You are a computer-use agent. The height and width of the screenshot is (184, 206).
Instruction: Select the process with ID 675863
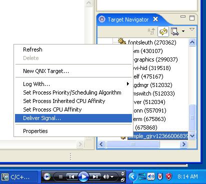pyautogui.click(x=149, y=119)
